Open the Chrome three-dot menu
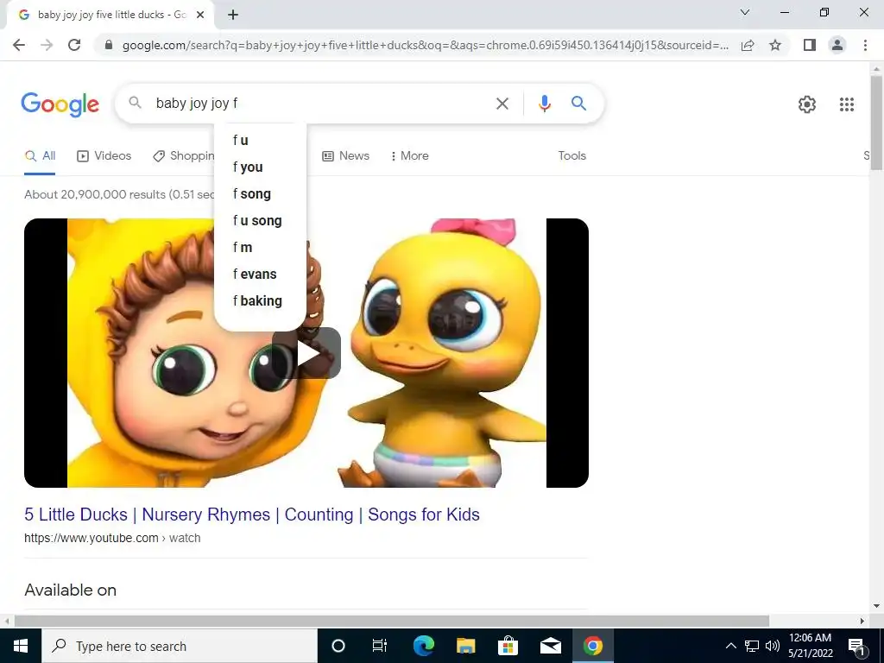The width and height of the screenshot is (884, 663). point(865,45)
